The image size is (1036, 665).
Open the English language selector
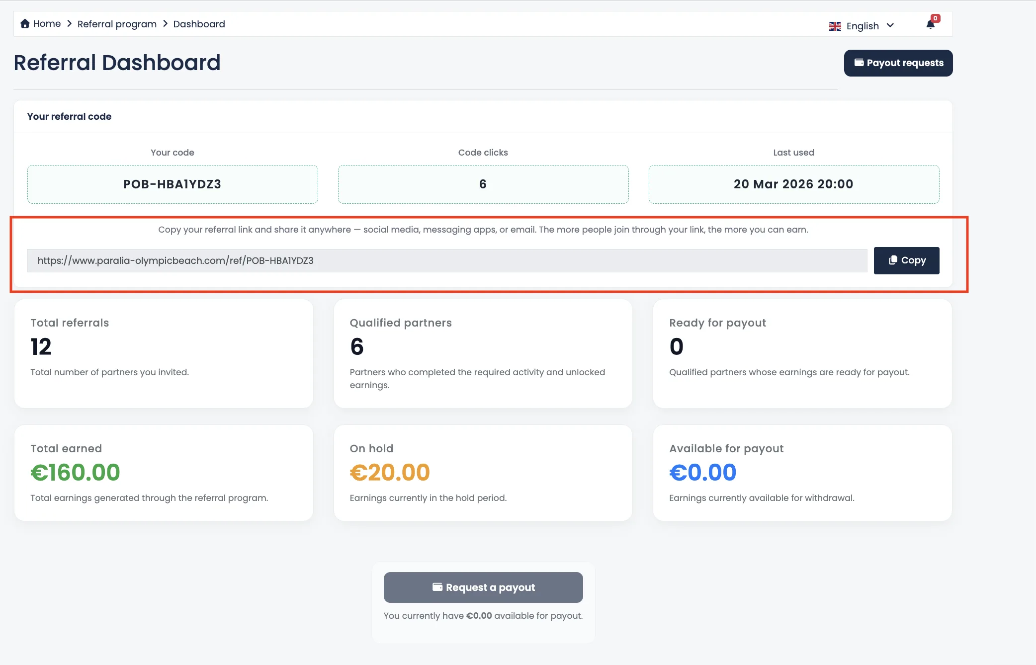[862, 26]
